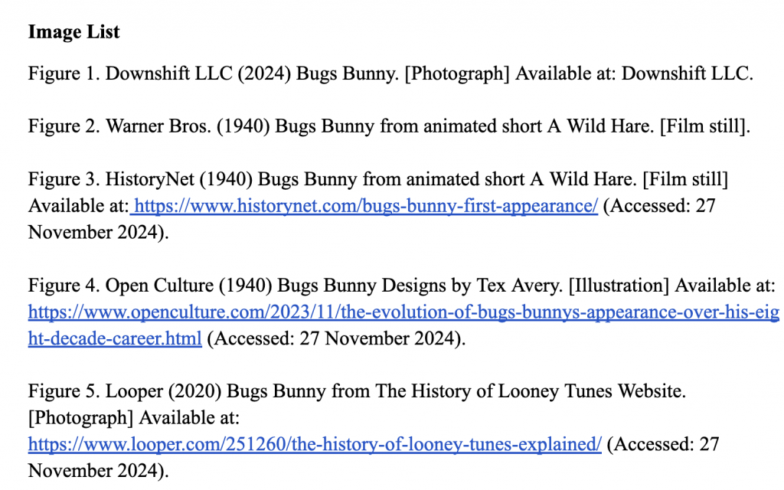784x490 pixels.
Task: Click the wrapped 'ht-decade-career.html' link portion
Action: pyautogui.click(x=115, y=338)
